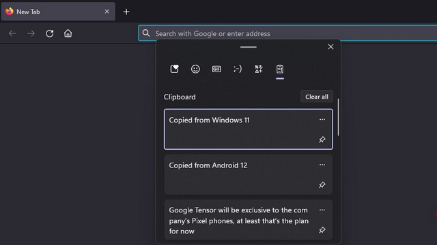Pin the Google Tensor clipboard entry
Viewport: 437px width, 245px height.
click(322, 230)
